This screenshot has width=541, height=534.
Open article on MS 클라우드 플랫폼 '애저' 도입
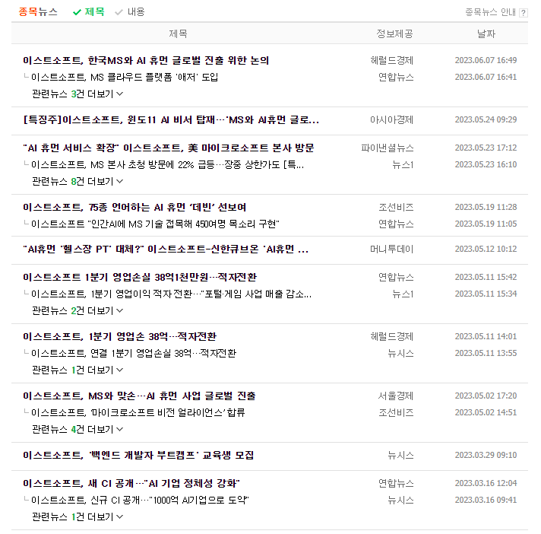click(125, 77)
